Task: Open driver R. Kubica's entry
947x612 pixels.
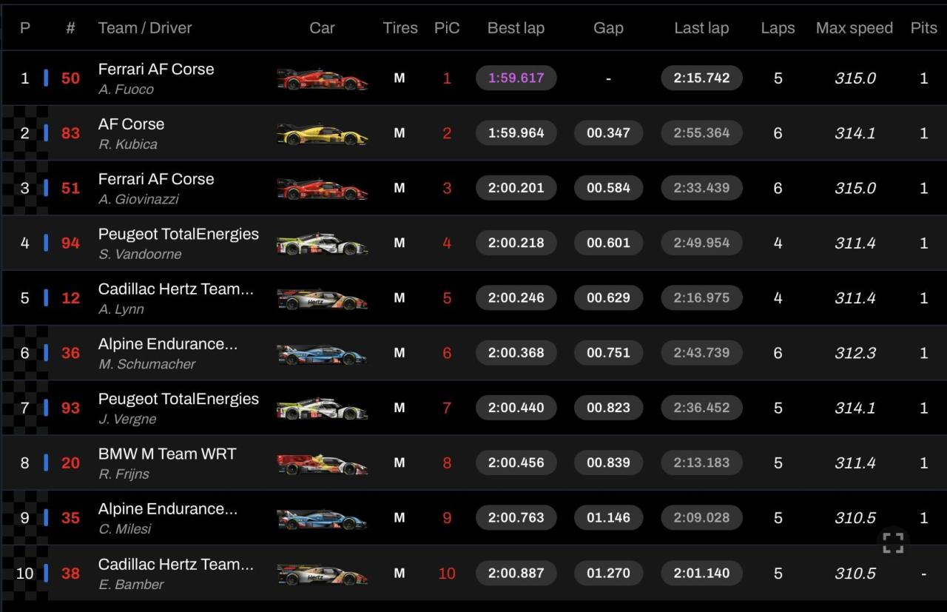Action: click(x=128, y=144)
